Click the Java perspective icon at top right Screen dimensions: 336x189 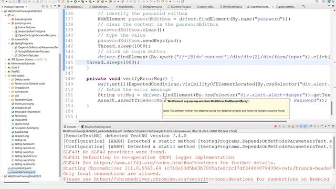(x=330, y=2)
